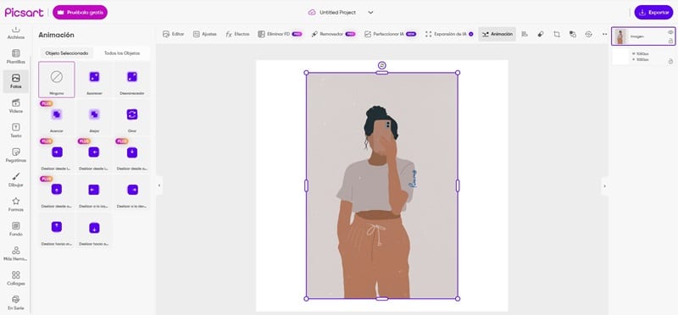
Task: Open the Fondo background panel
Action: (15, 229)
